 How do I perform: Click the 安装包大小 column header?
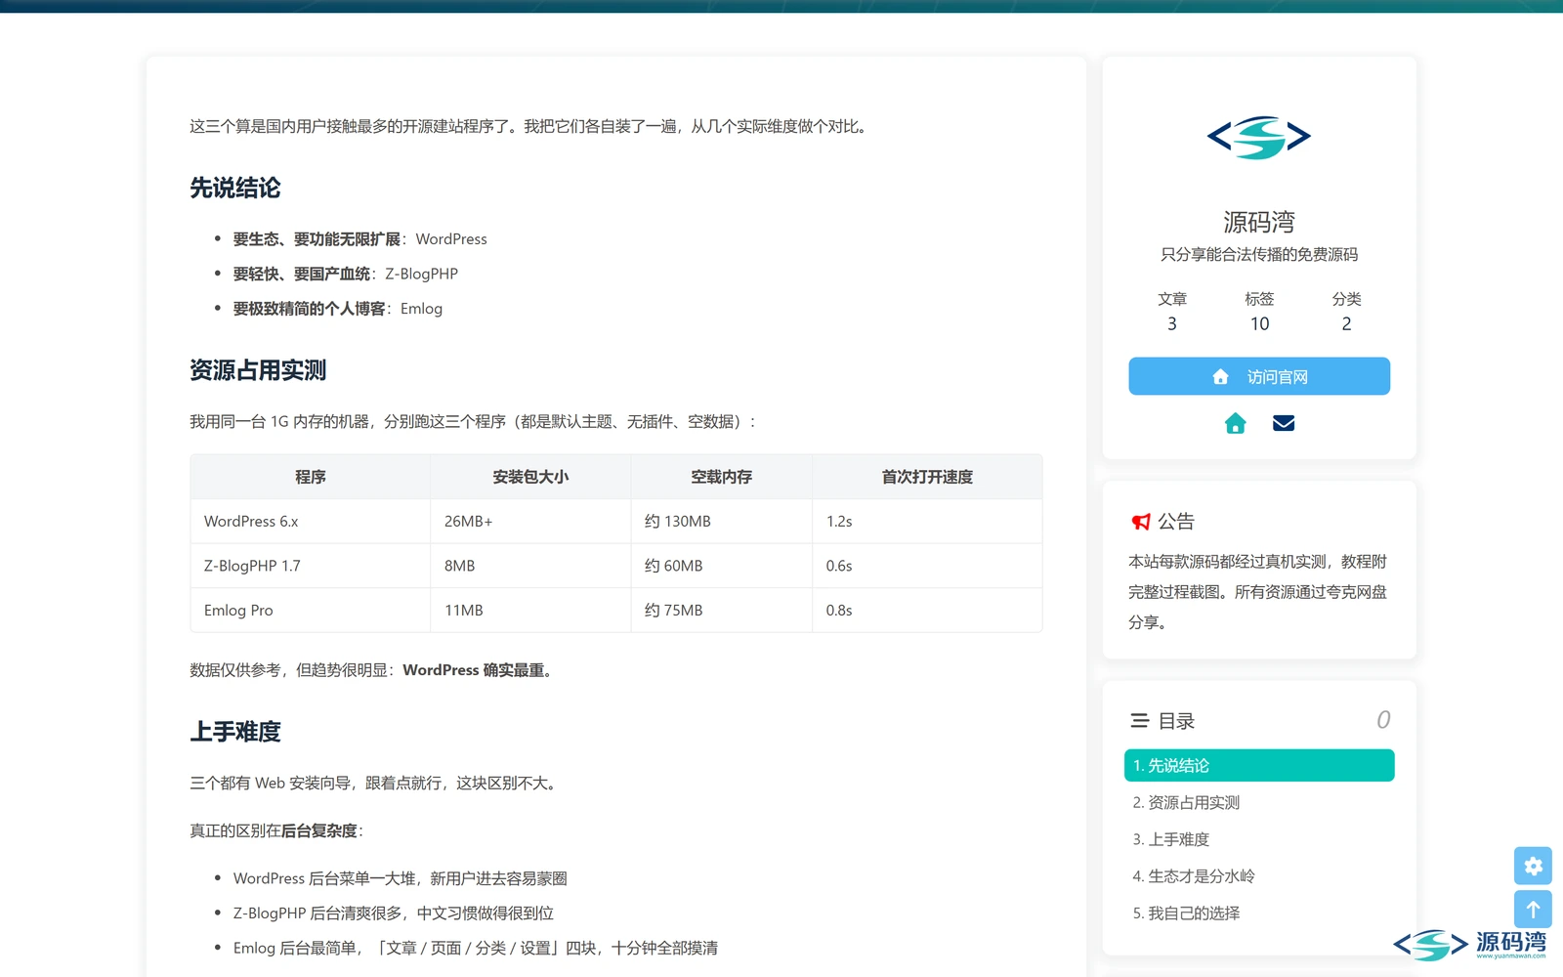coord(530,477)
